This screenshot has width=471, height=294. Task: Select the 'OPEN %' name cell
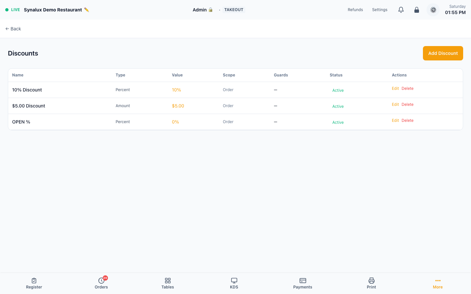point(21,122)
